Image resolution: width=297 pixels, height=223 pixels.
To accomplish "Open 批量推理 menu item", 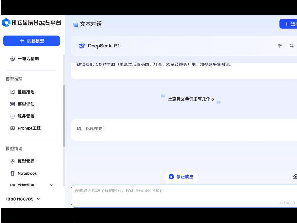I will click(x=26, y=92).
